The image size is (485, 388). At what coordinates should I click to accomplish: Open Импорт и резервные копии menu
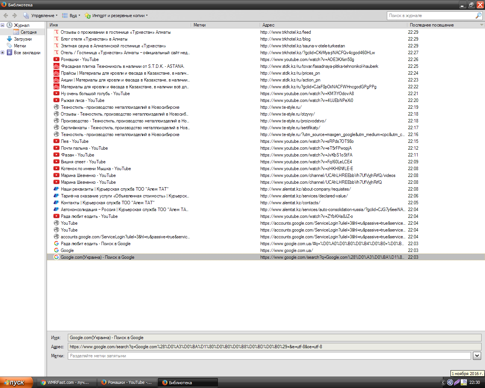tap(116, 16)
